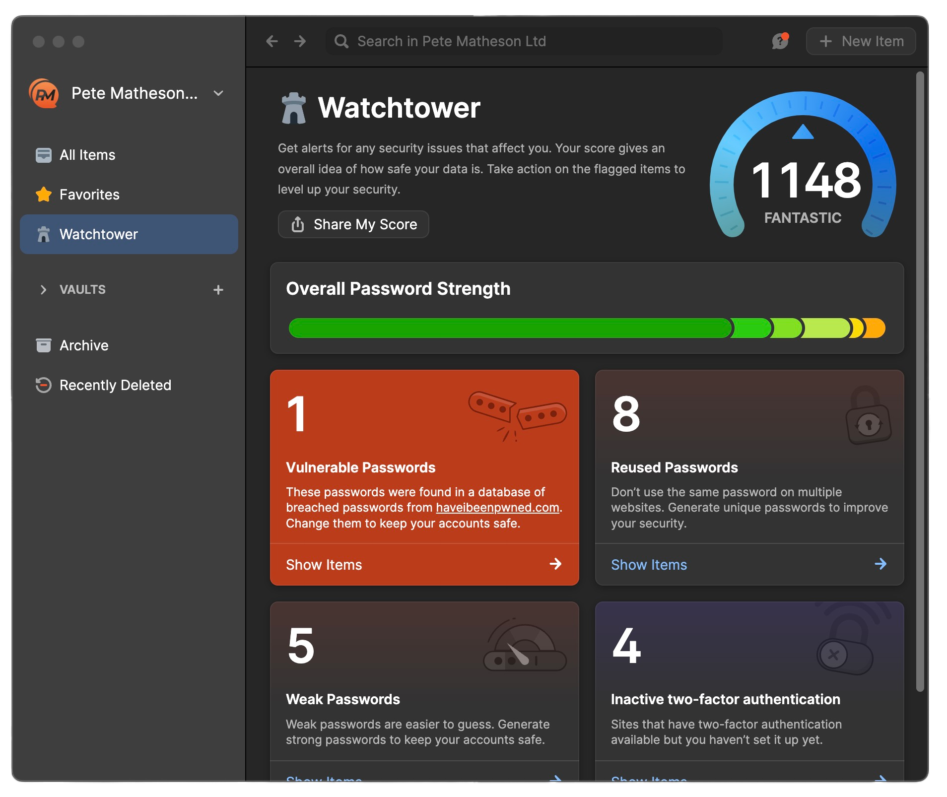The height and width of the screenshot is (797, 947).
Task: Click the Pete Matheson account avatar
Action: pos(44,93)
